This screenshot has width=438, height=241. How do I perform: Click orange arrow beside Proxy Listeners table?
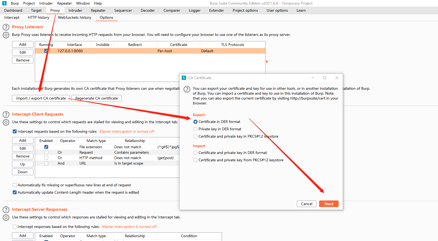(267, 61)
